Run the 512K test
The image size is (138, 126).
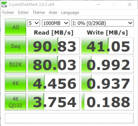[x=15, y=64]
